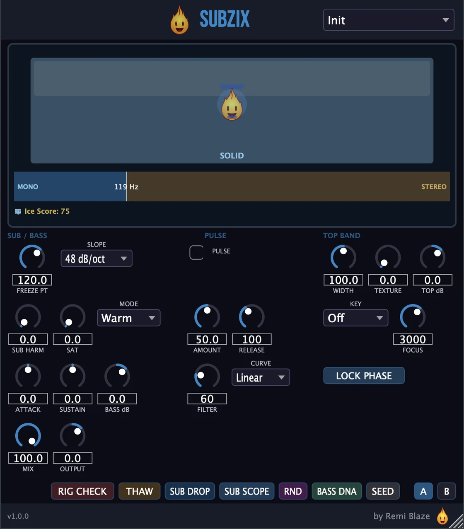Open the SLOPE 48 dB/oct dropdown
464x529 pixels.
97,258
